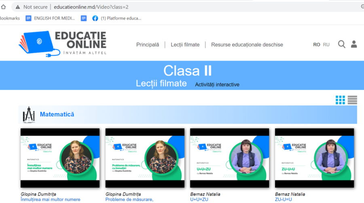Open the Facebook Platforme educa bookmark
Image resolution: width=364 pixels, height=203 pixels.
[x=95, y=18]
